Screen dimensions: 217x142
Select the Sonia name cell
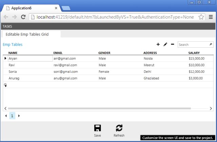[30, 72]
